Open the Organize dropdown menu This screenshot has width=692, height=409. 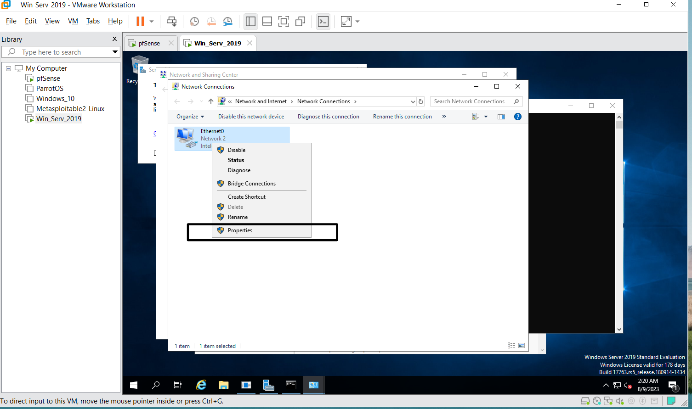pos(190,117)
